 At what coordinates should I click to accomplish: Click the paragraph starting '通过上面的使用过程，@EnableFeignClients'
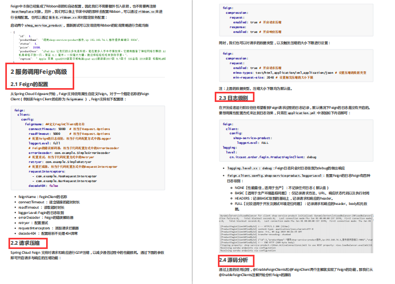click(296, 272)
